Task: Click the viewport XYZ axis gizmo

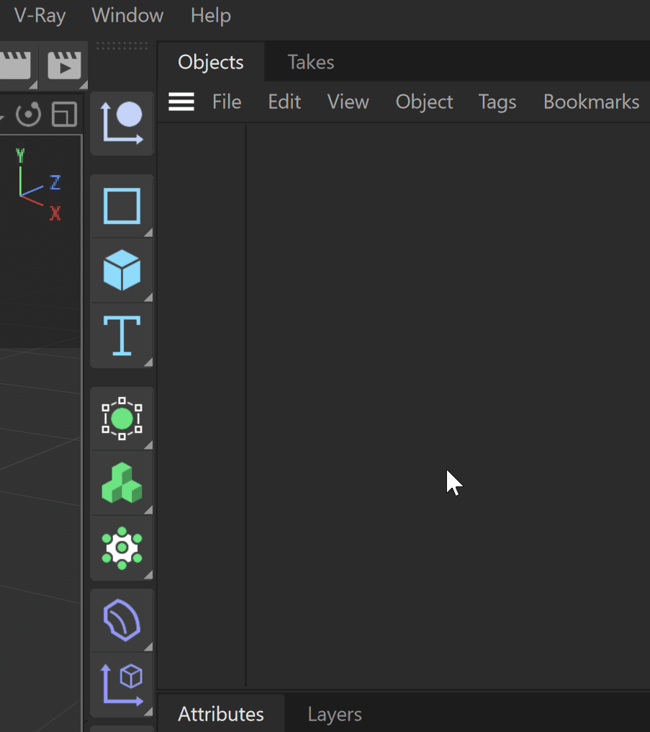Action: click(x=38, y=184)
